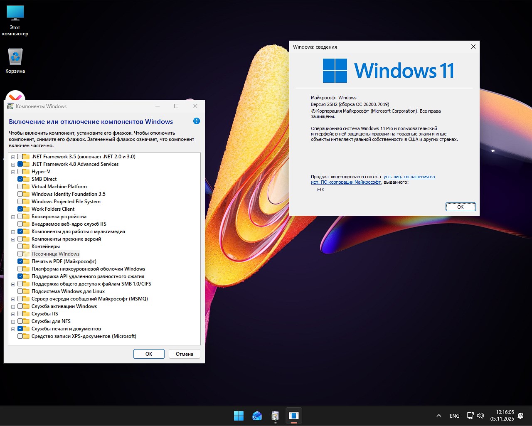Click the folder icon beside Печать в PDF
Viewport: 532px width, 426px height.
click(x=27, y=261)
